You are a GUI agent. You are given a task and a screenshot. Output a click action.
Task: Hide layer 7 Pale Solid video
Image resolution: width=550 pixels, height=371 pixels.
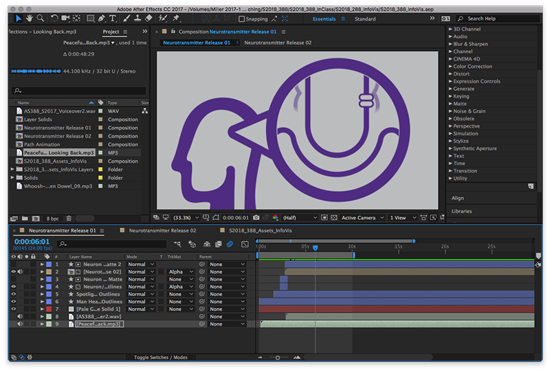point(14,309)
